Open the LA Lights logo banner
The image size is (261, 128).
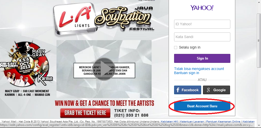tap(75, 19)
